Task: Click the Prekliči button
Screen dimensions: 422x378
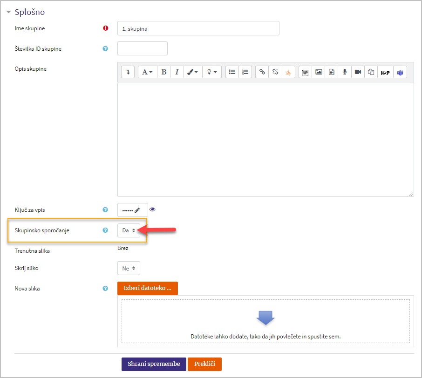Action: (x=204, y=364)
